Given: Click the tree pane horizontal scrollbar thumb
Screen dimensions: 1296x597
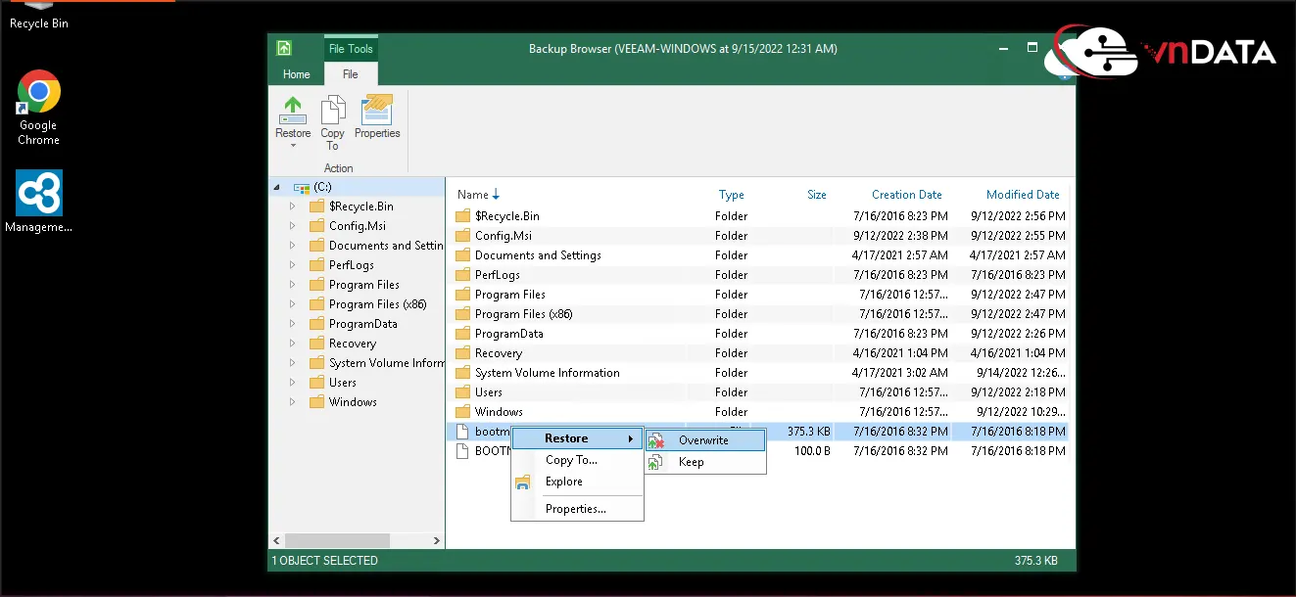Looking at the screenshot, I should (x=338, y=540).
